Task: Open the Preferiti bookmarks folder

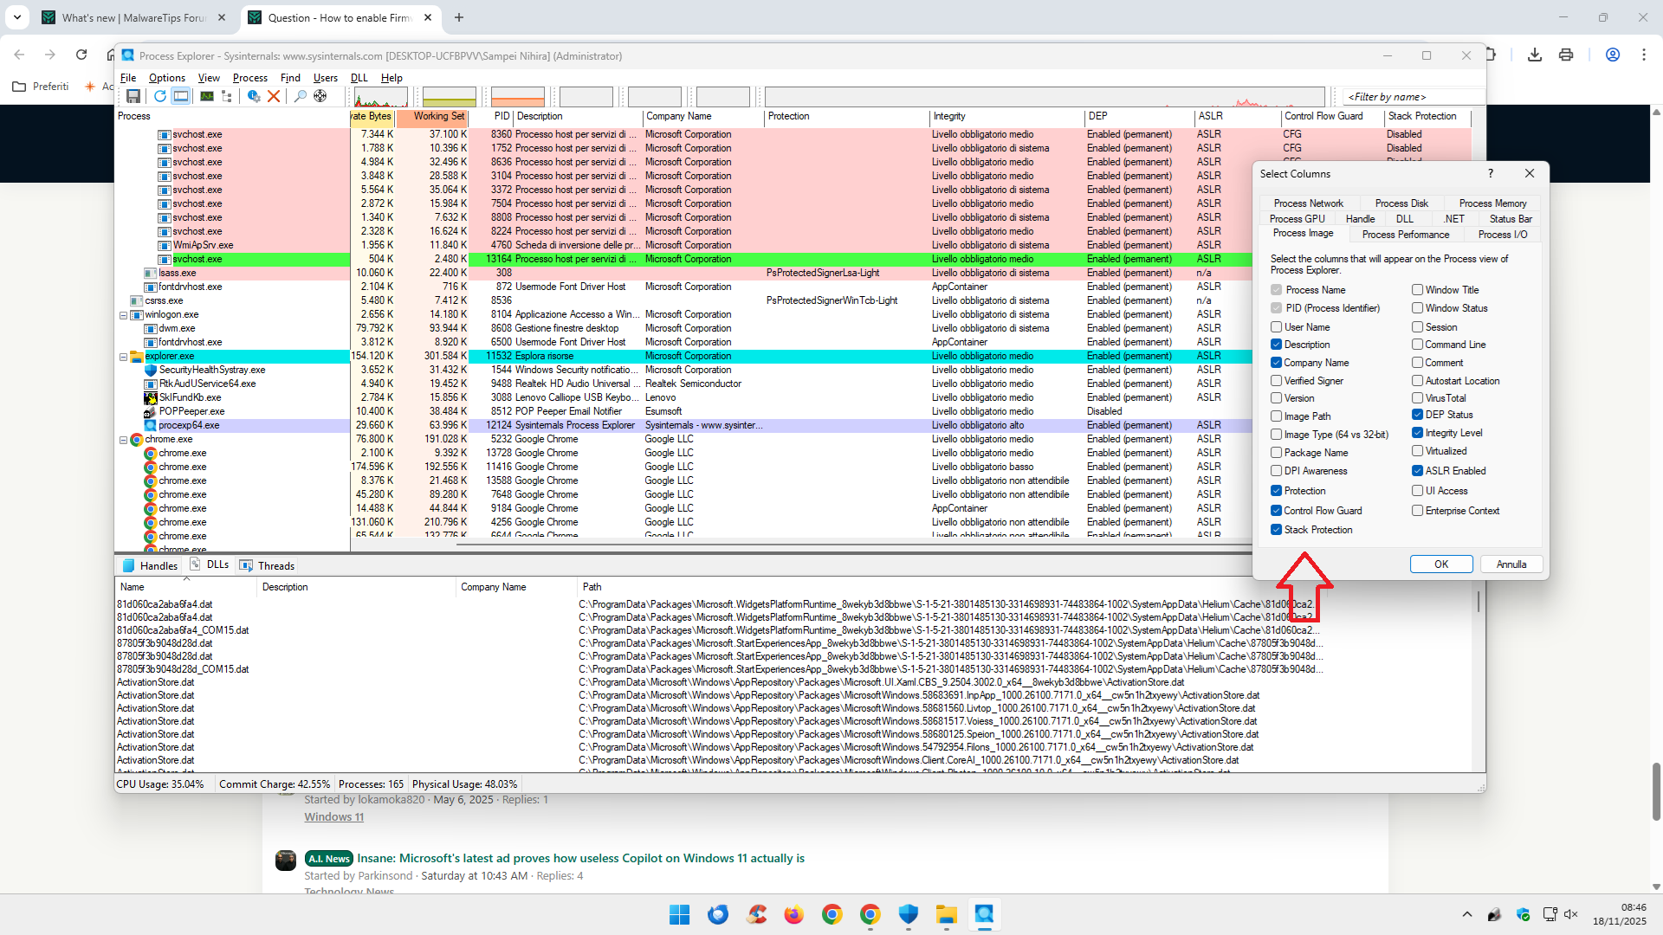Action: pos(41,87)
